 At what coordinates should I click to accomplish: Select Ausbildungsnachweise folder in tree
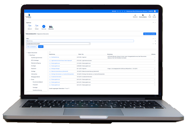click(x=37, y=58)
